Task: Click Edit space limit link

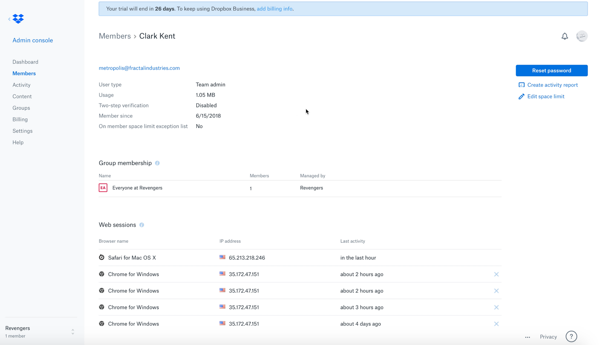Action: [x=546, y=96]
